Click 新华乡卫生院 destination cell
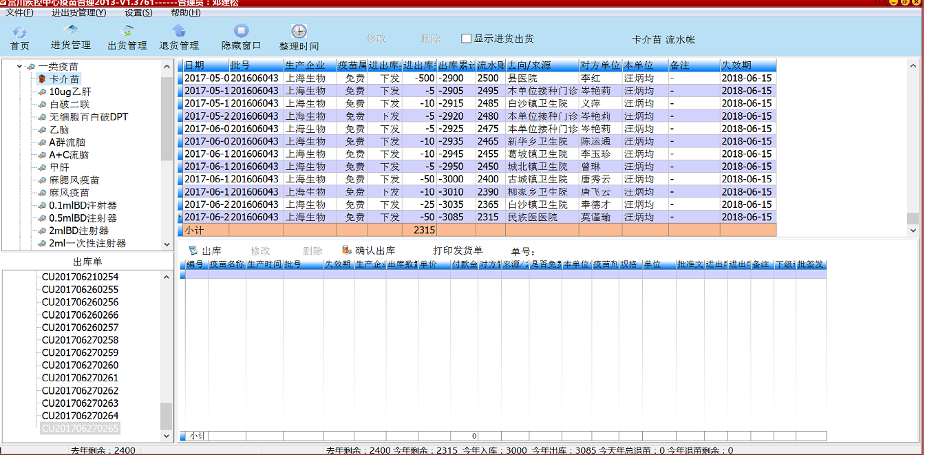Screen dimensions: 925x455 542,141
